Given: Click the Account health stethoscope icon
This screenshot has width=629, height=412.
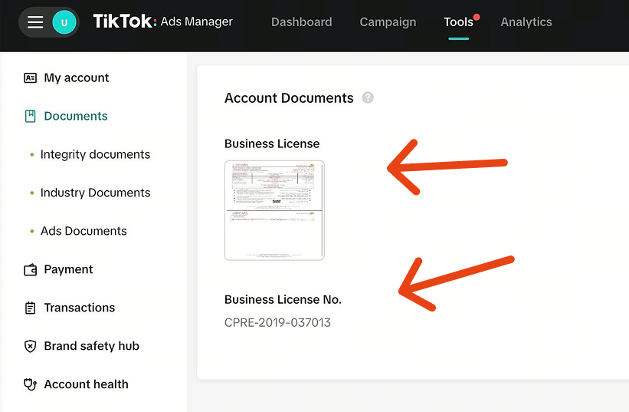Looking at the screenshot, I should coord(30,384).
